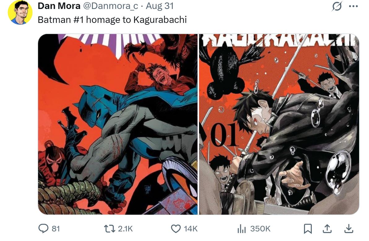Click the tweet text about Kagurabachi
Image resolution: width=369 pixels, height=241 pixels.
pos(112,20)
